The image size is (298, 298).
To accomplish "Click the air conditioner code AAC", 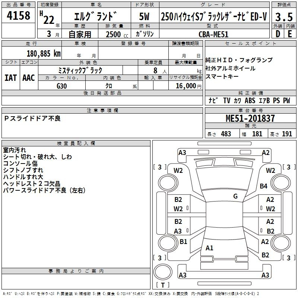I will 29,78.
